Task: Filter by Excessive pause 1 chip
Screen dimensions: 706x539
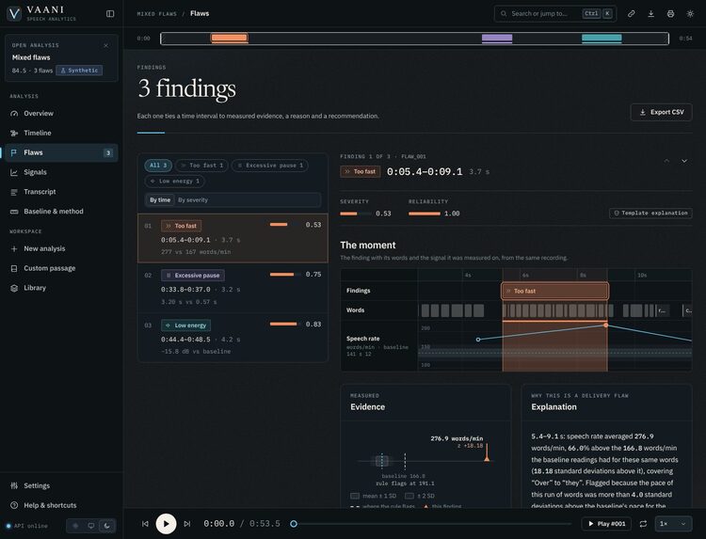Action: 270,166
